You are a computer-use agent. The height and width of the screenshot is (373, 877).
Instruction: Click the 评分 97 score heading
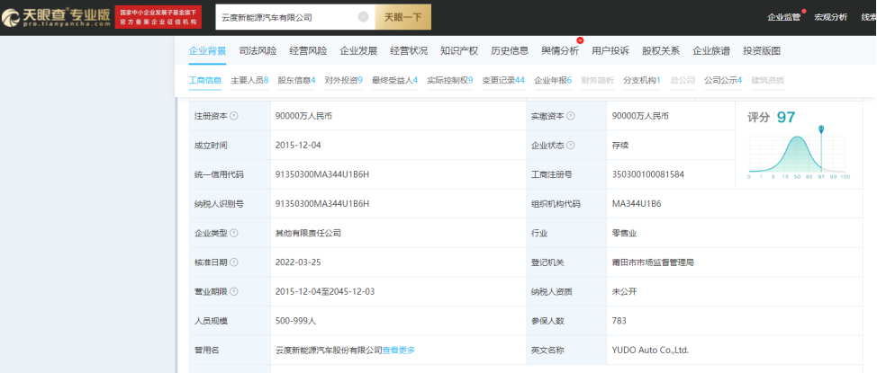point(772,117)
